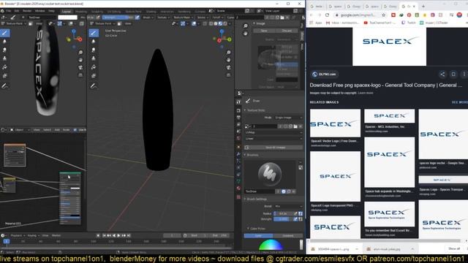Collapse Color Picker subpanel
This screenshot has height=263, width=468.
click(248, 229)
